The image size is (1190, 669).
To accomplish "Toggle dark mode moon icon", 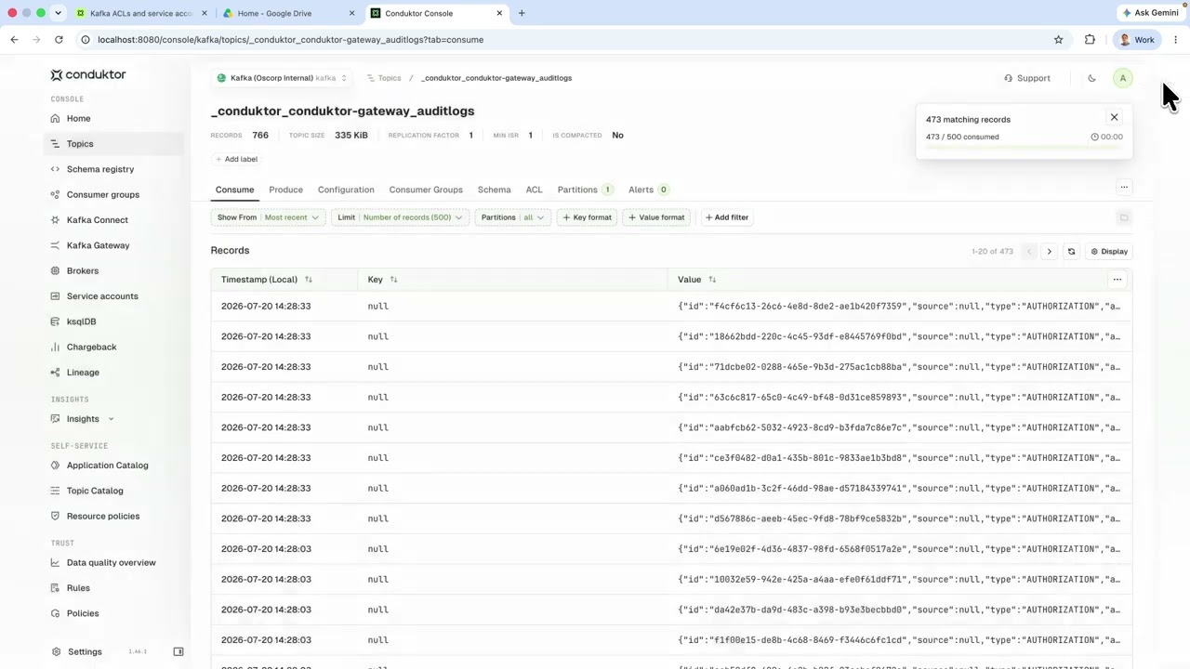I will (x=1091, y=78).
